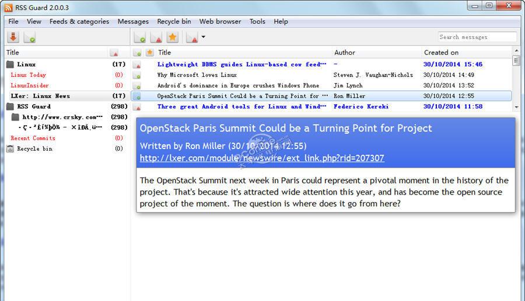This screenshot has width=525, height=301.
Task: Click author cell 'Steven J. Vaughan-Nichols'
Action: tap(373, 75)
